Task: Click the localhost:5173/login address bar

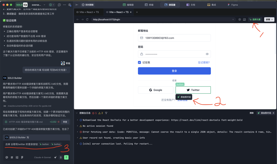Action: click(x=163, y=20)
